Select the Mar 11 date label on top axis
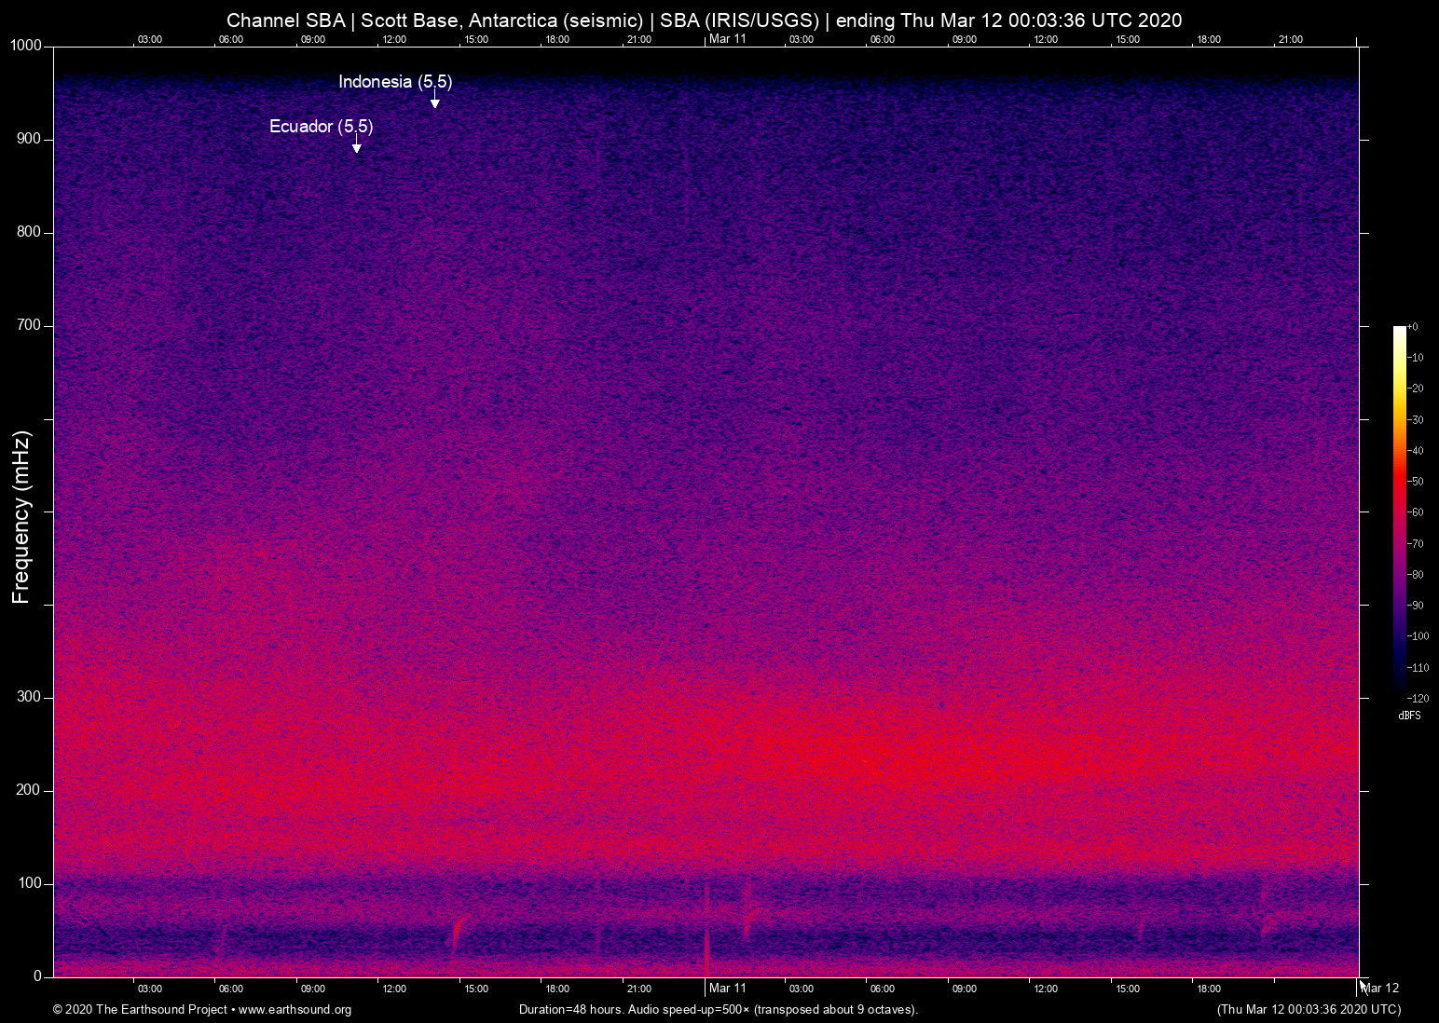Image resolution: width=1439 pixels, height=1023 pixels. tap(728, 39)
